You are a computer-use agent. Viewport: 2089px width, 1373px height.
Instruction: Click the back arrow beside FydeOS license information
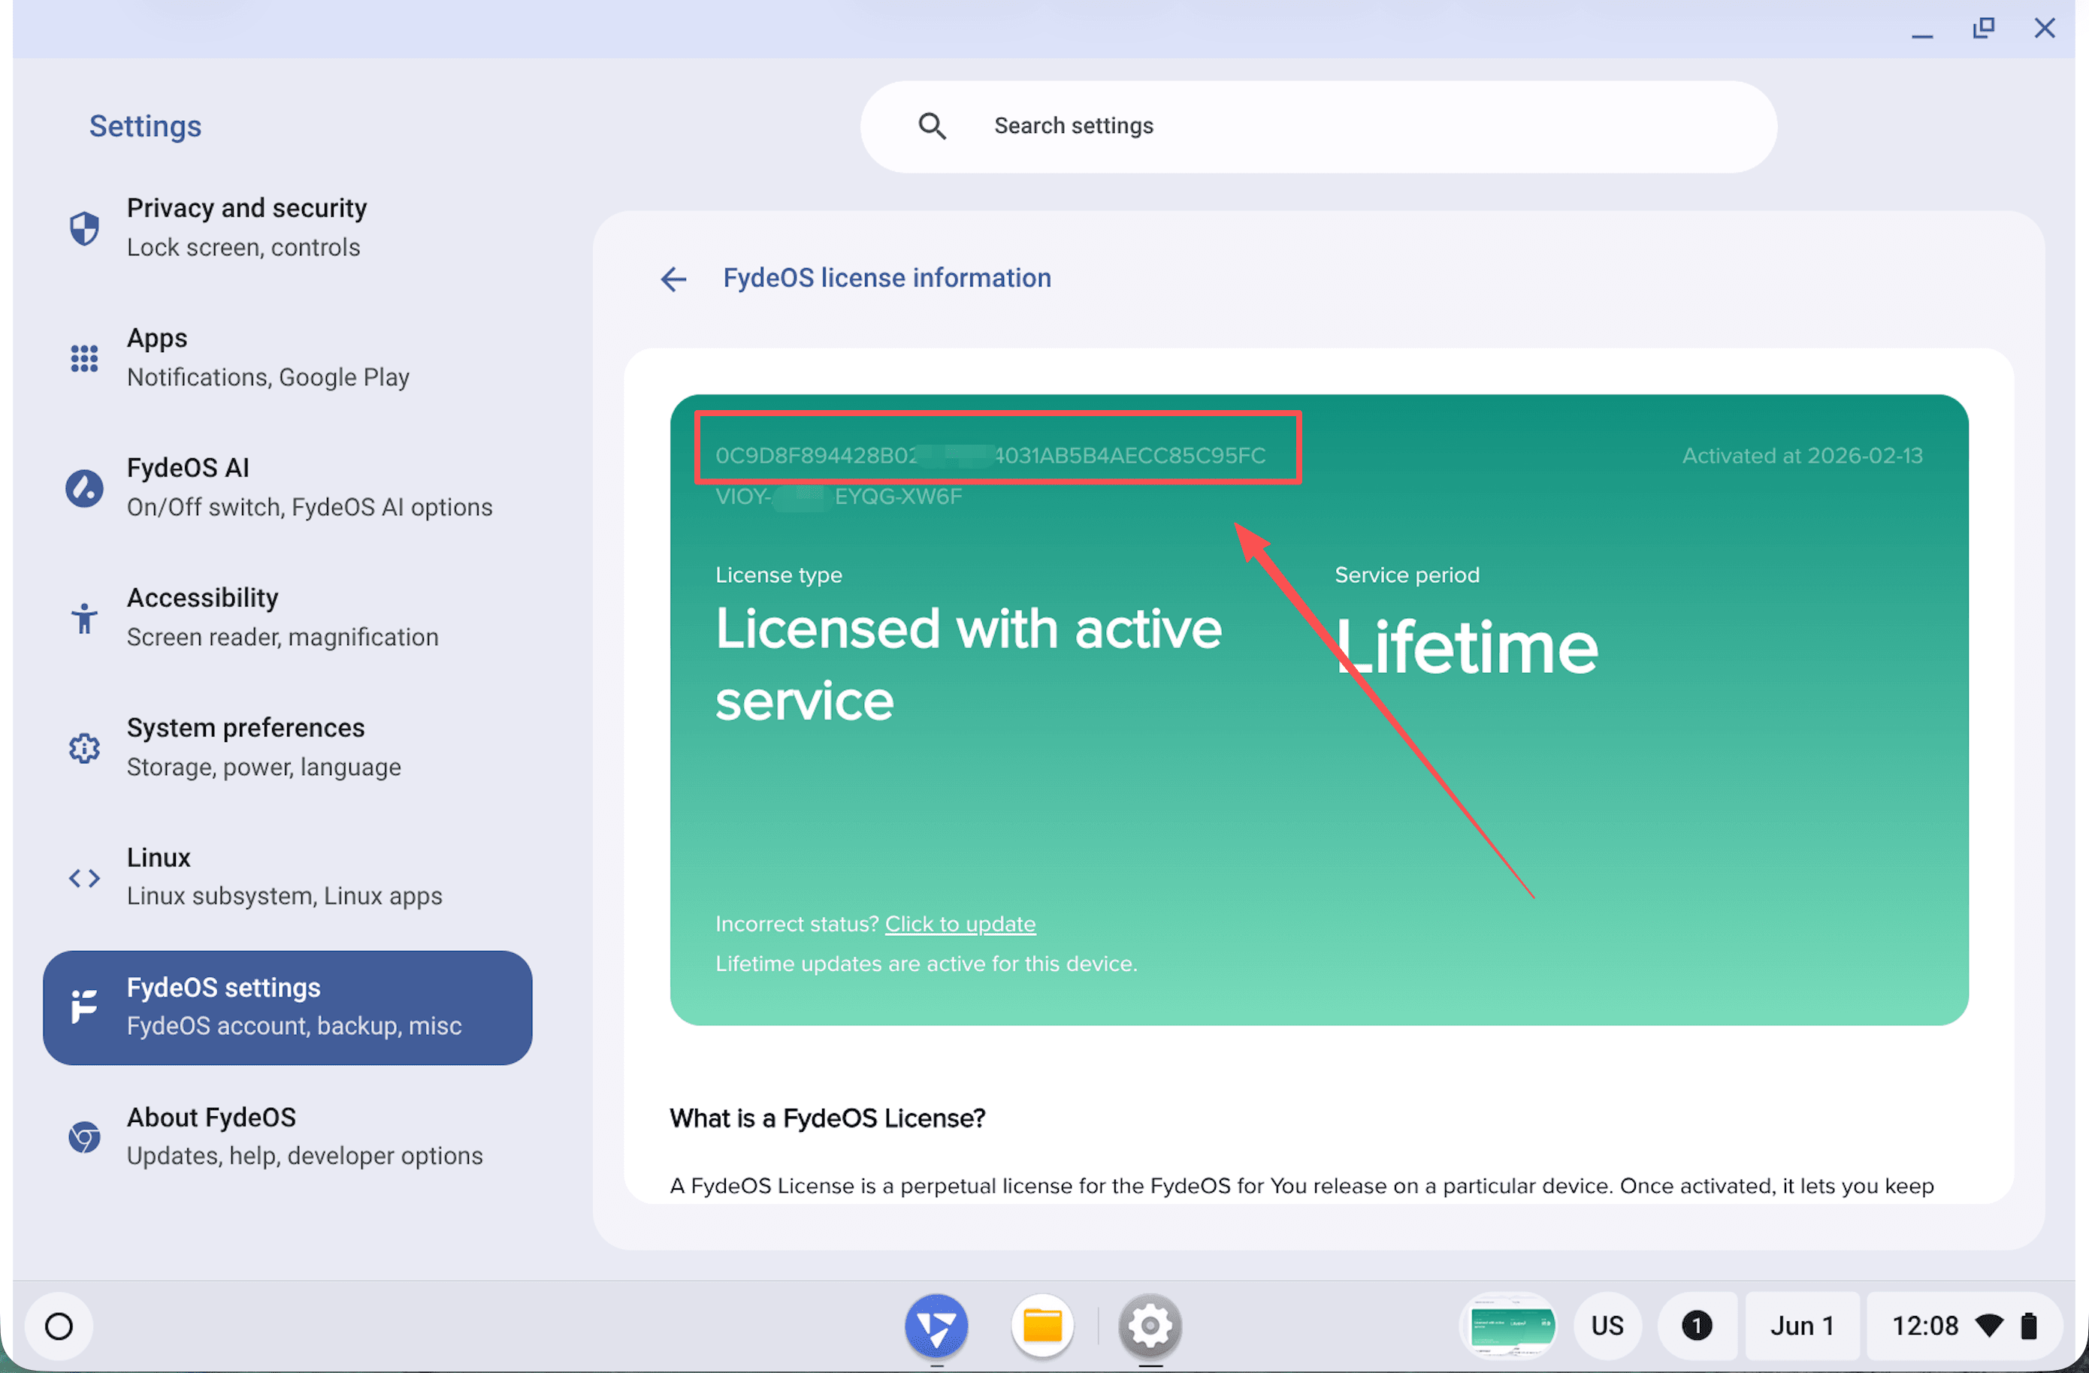point(673,279)
